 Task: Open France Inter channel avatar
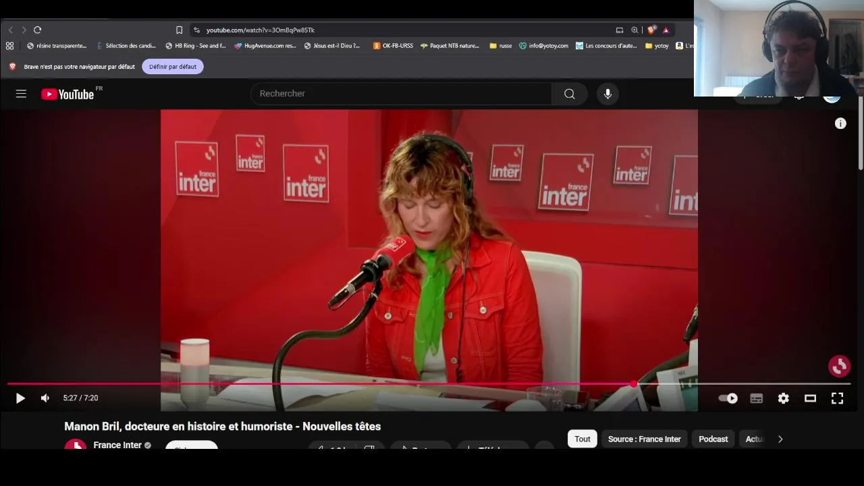click(76, 444)
